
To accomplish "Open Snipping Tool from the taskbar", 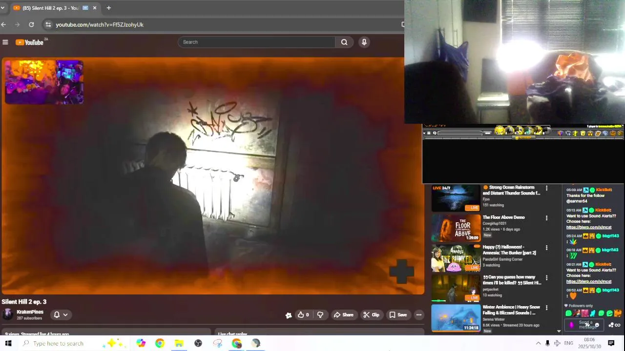I will (218, 343).
